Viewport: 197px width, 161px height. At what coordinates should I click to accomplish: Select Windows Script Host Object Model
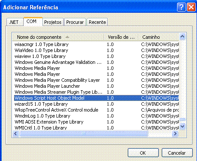[x=96, y=98]
